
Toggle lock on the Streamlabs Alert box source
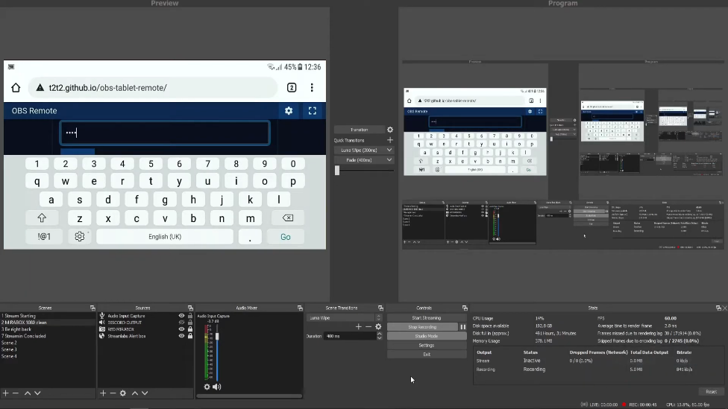pyautogui.click(x=190, y=336)
